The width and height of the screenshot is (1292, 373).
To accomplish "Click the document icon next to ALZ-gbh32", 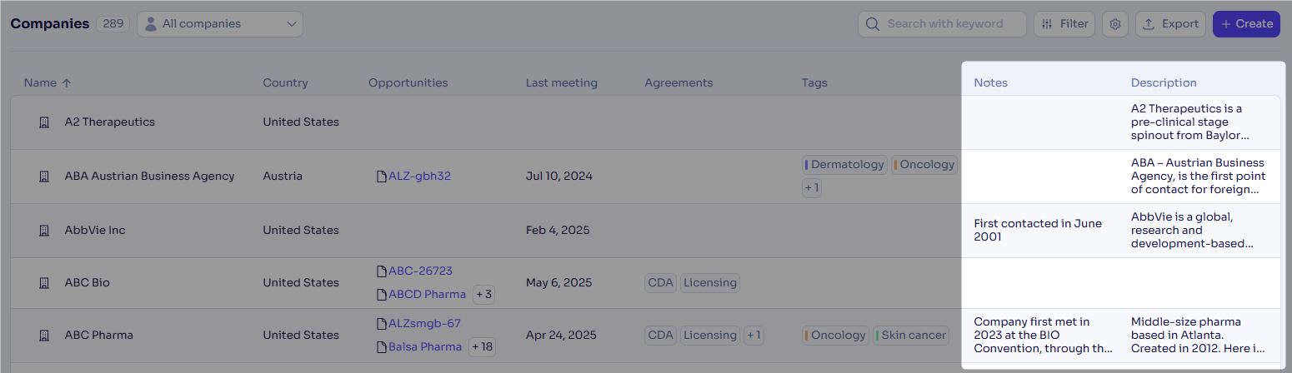I will 382,177.
